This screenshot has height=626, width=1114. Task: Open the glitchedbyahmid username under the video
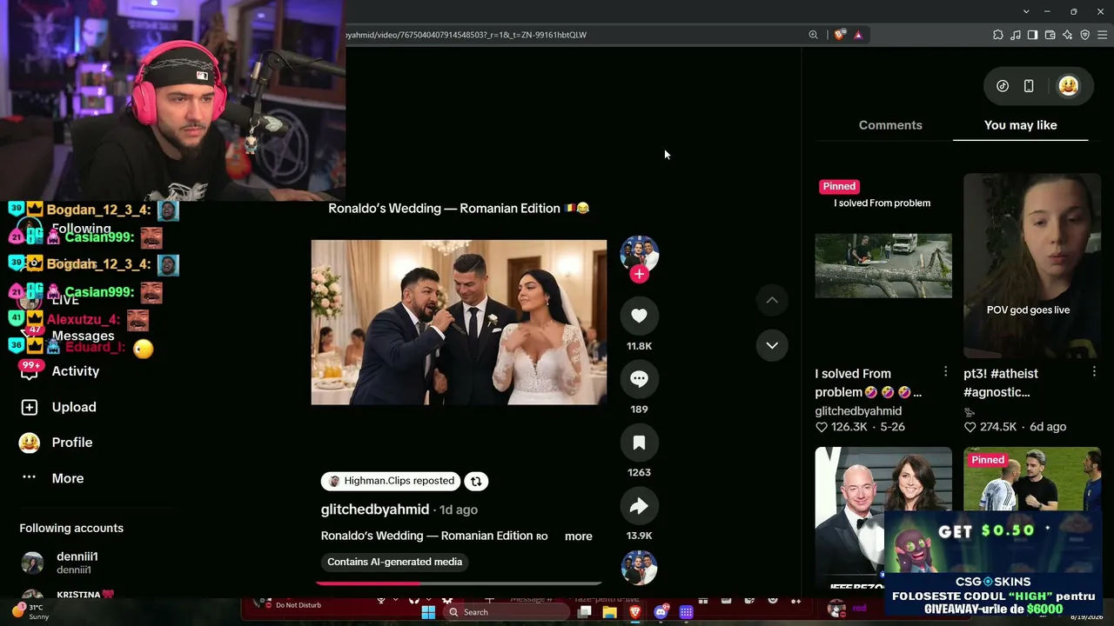(375, 509)
